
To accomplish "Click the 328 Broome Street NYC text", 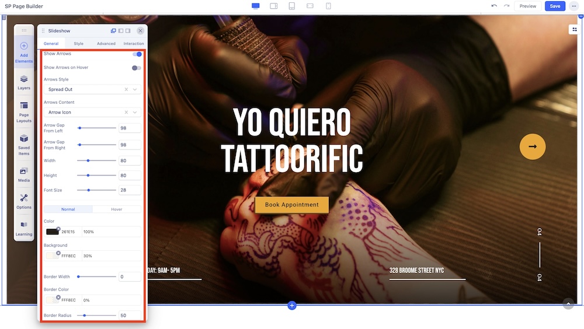I will pos(416,270).
